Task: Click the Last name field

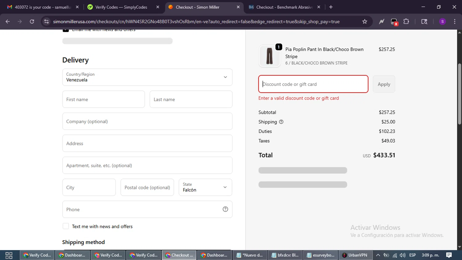Action: click(x=191, y=99)
